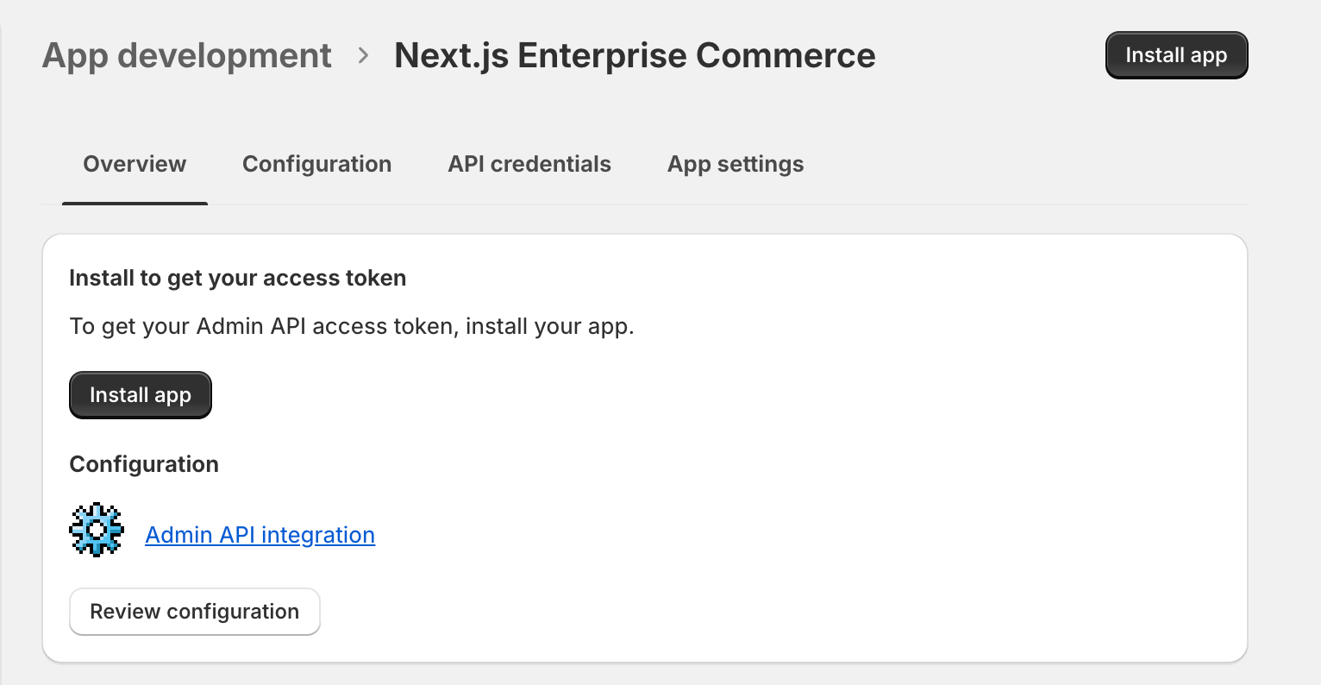This screenshot has width=1321, height=685.
Task: Select the Install to get your access token heading
Action: click(x=238, y=278)
